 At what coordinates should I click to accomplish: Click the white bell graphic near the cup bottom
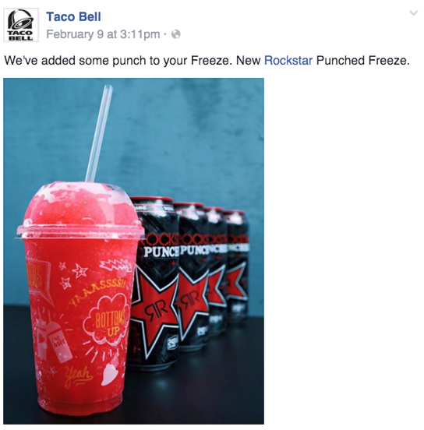coord(110,375)
